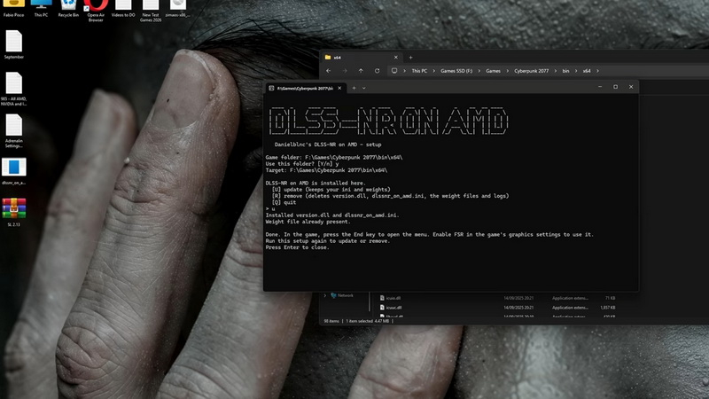Select the Adrenalin Settings file icon
The image size is (709, 399).
[13, 130]
